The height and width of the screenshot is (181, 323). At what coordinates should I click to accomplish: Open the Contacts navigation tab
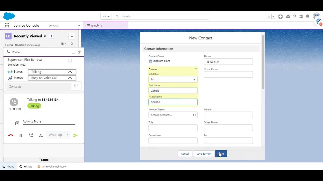pos(53,25)
